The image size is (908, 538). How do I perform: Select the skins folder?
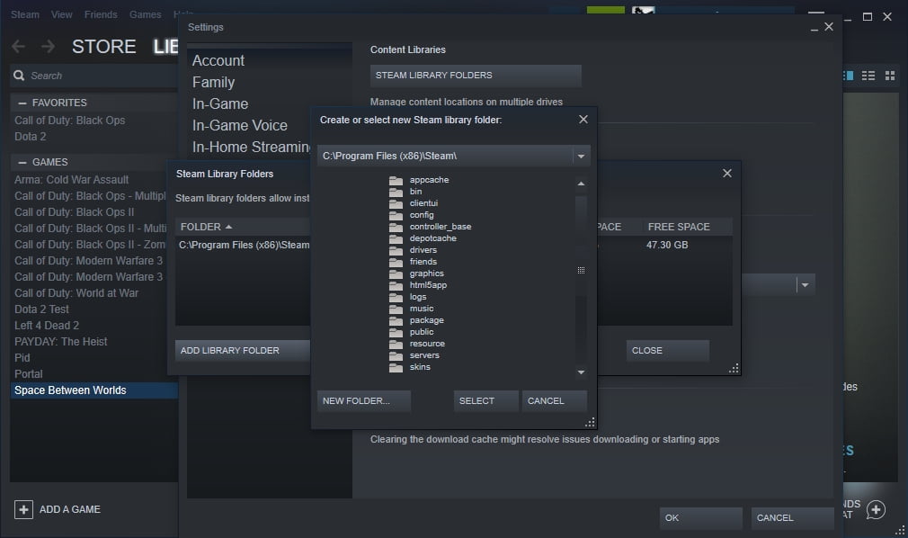[420, 367]
